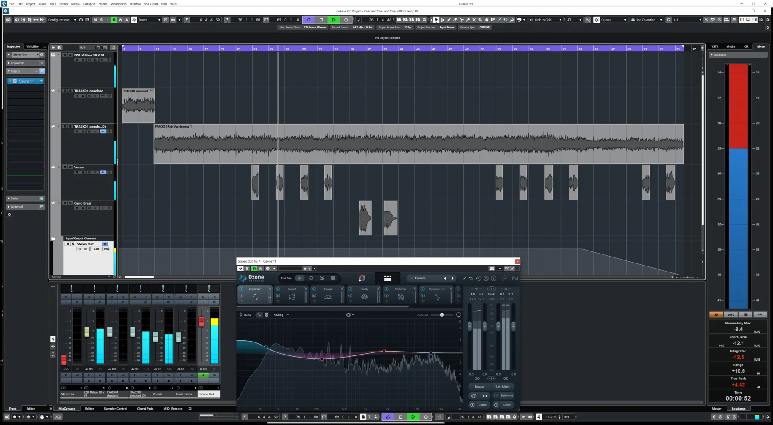Screen dimensions: 773x425
Task: Open Ozone module view grid icon
Action: (388, 278)
